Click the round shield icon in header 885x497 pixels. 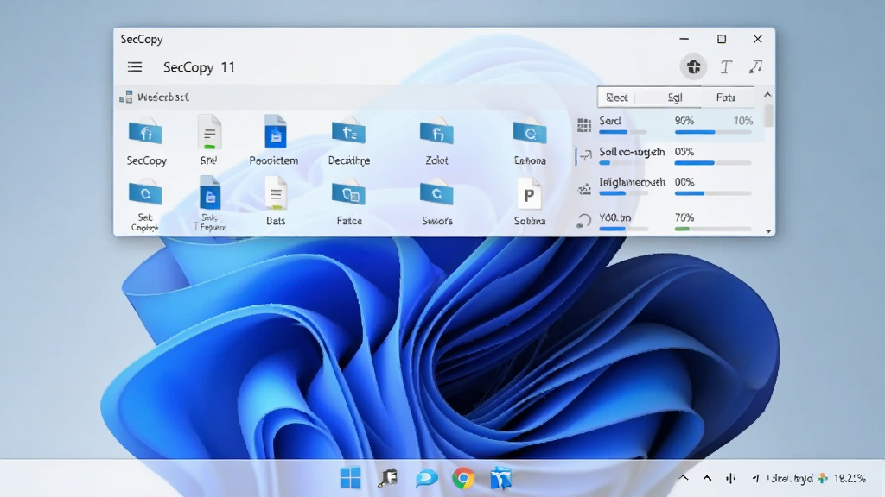[693, 67]
